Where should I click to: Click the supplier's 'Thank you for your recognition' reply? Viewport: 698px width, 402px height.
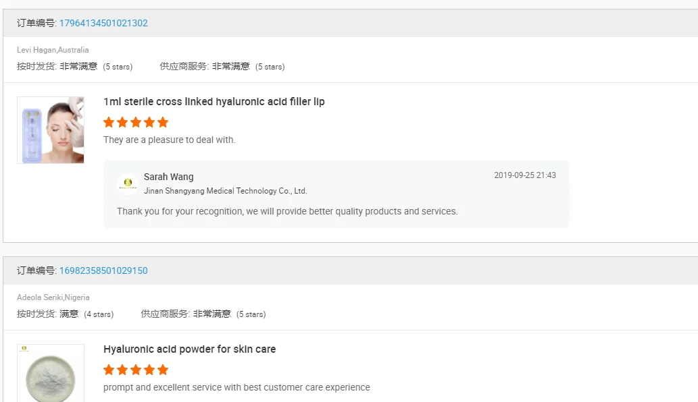tap(287, 211)
